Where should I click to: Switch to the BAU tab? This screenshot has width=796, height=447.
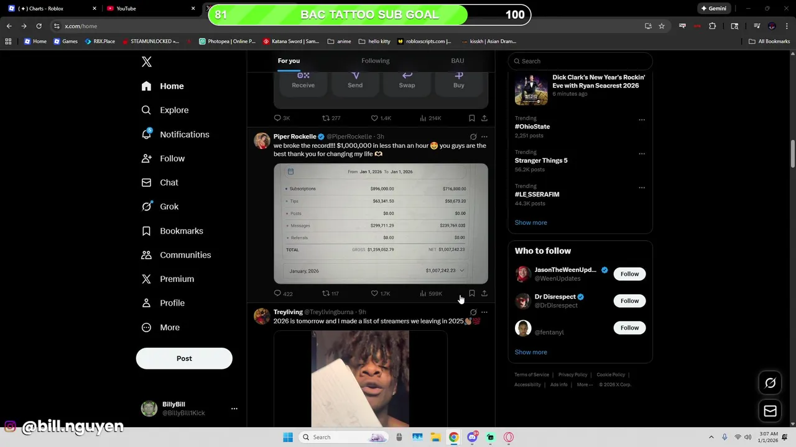458,61
